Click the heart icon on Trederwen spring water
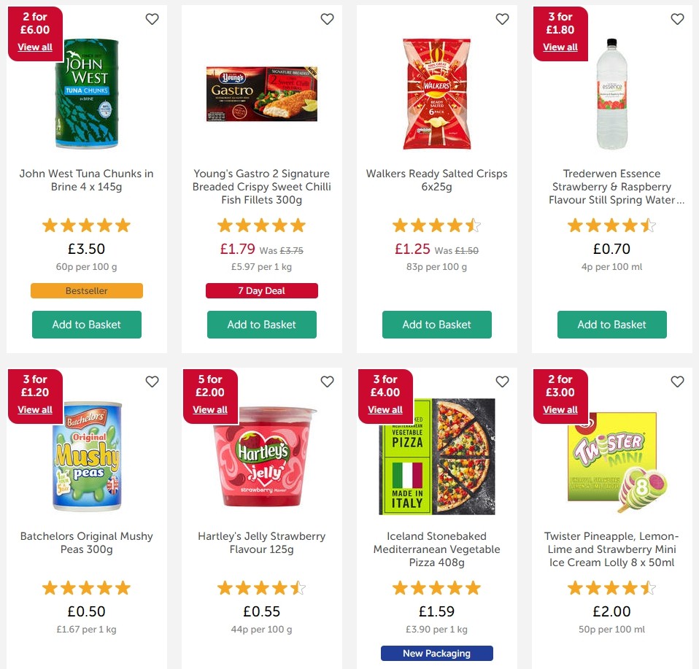 click(x=677, y=19)
